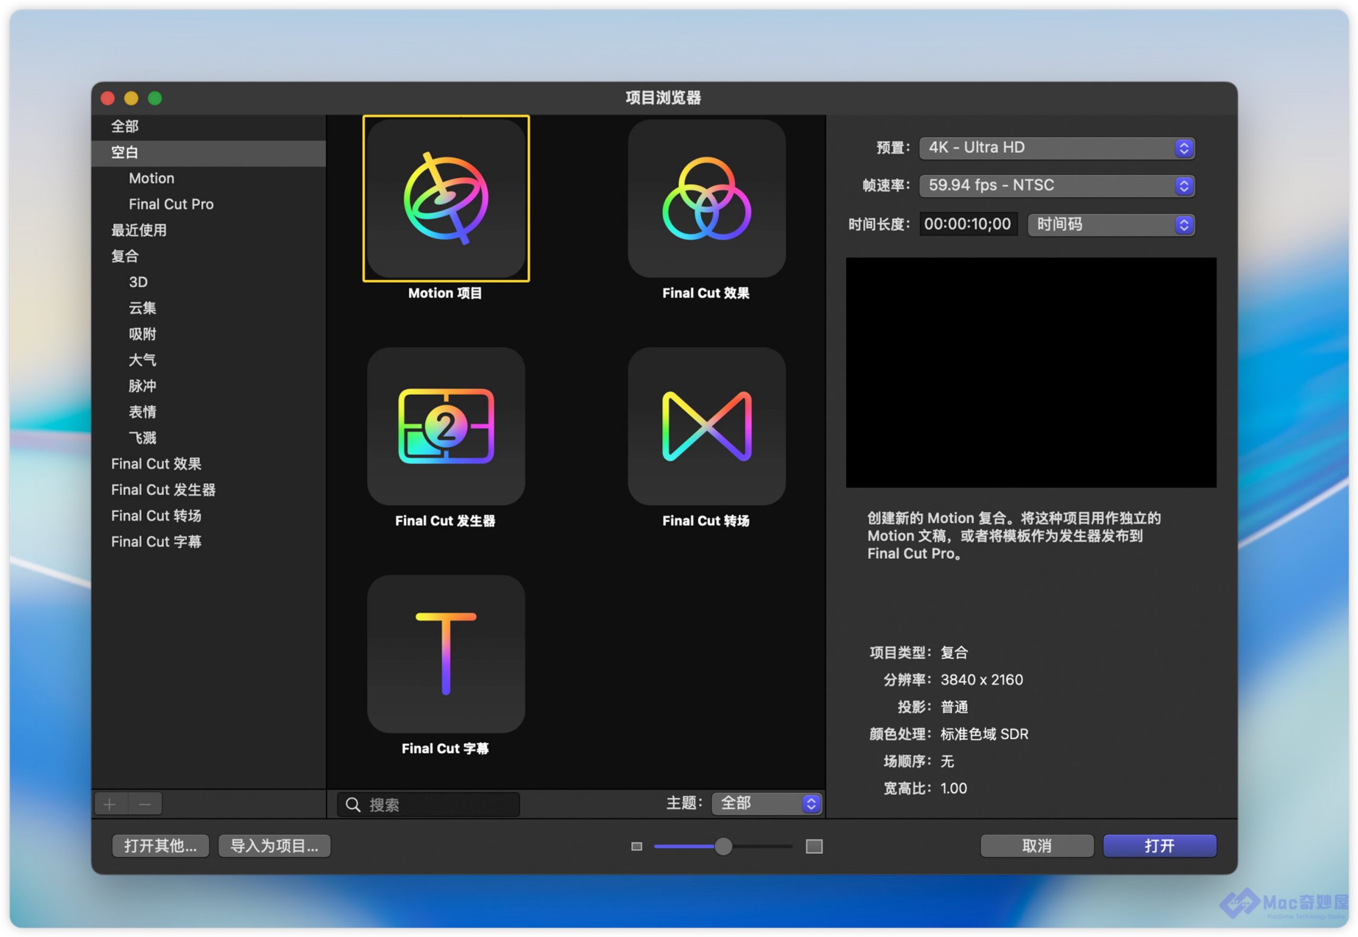Click the minus remove category button
Image resolution: width=1358 pixels, height=937 pixels.
[145, 804]
